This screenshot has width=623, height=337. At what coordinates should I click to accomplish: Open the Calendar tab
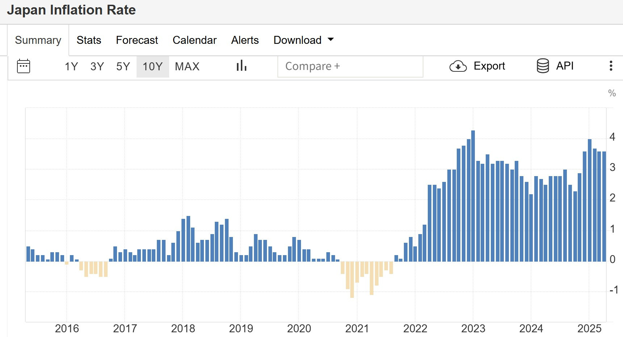point(195,40)
